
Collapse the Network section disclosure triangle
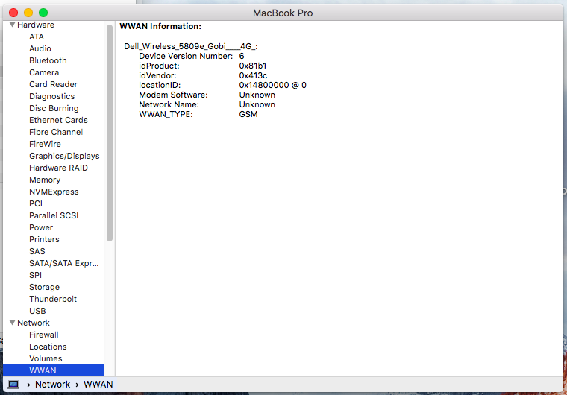pyautogui.click(x=12, y=323)
